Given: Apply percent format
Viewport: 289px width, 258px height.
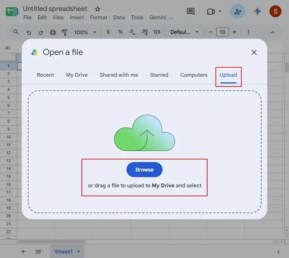Looking at the screenshot, I should (120, 32).
